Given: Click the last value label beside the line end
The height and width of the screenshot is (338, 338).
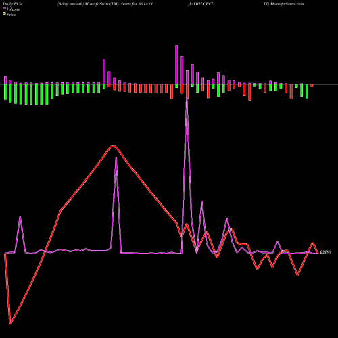Looking at the screenshot, I should coord(326,252).
